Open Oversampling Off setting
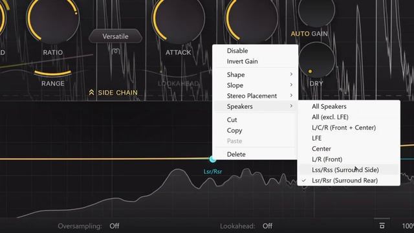This screenshot has height=233, width=414. pyautogui.click(x=114, y=226)
